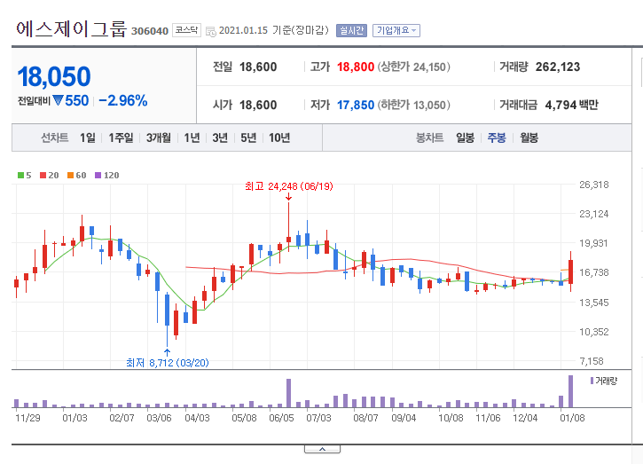This screenshot has height=464, width=643.
Task: Switch to 주봉 weekly candle chart
Action: 497,138
